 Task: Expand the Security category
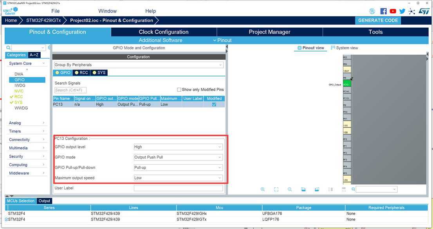(x=27, y=156)
